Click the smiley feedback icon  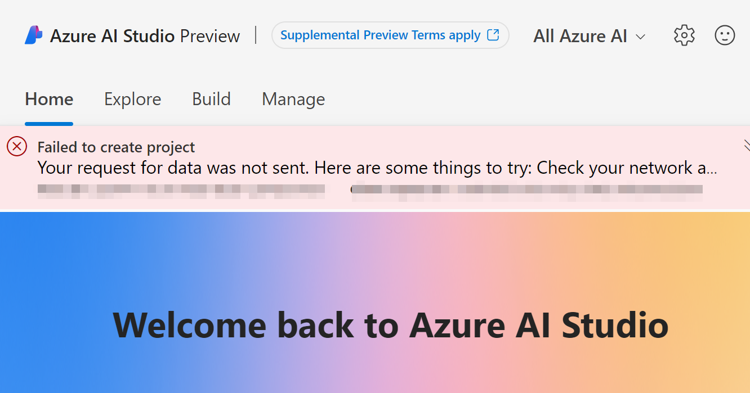pos(725,35)
